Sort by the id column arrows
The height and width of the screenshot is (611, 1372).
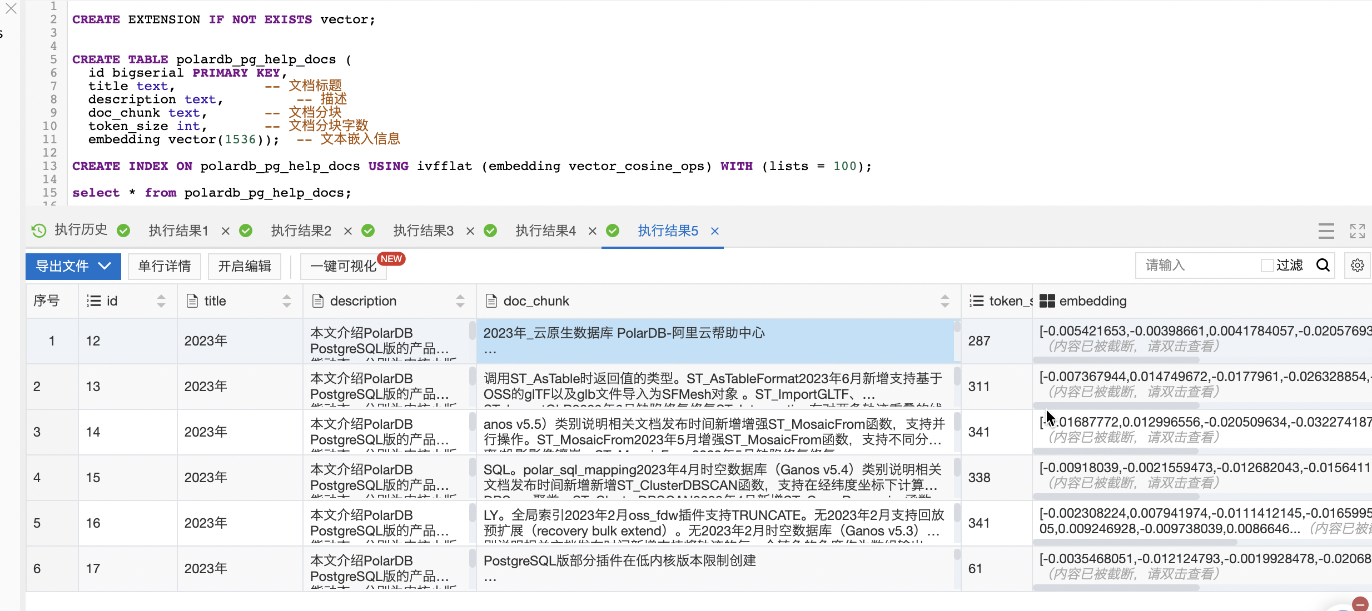(x=161, y=301)
